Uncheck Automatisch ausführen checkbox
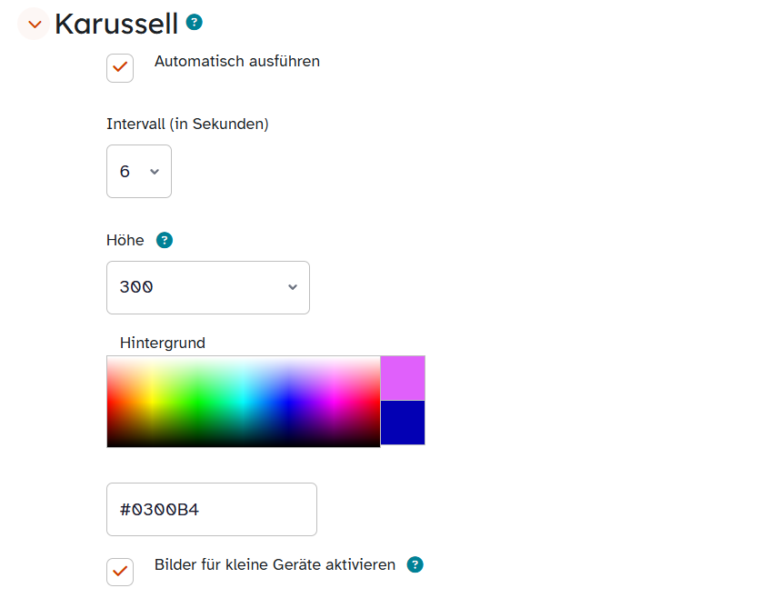770x608 pixels. (120, 68)
